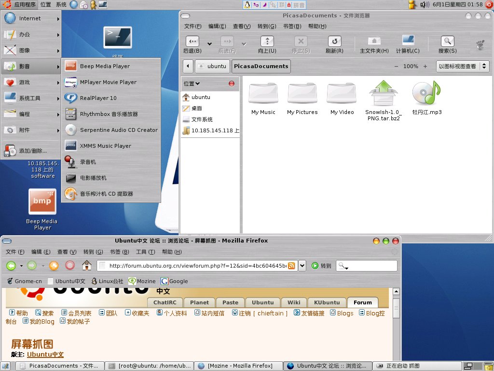Toggle the PicasaDocuments path bar button
494x371 pixels.
coord(261,66)
